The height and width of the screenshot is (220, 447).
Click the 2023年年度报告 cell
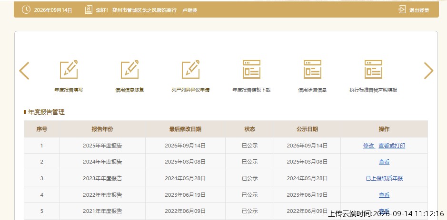[102, 178]
